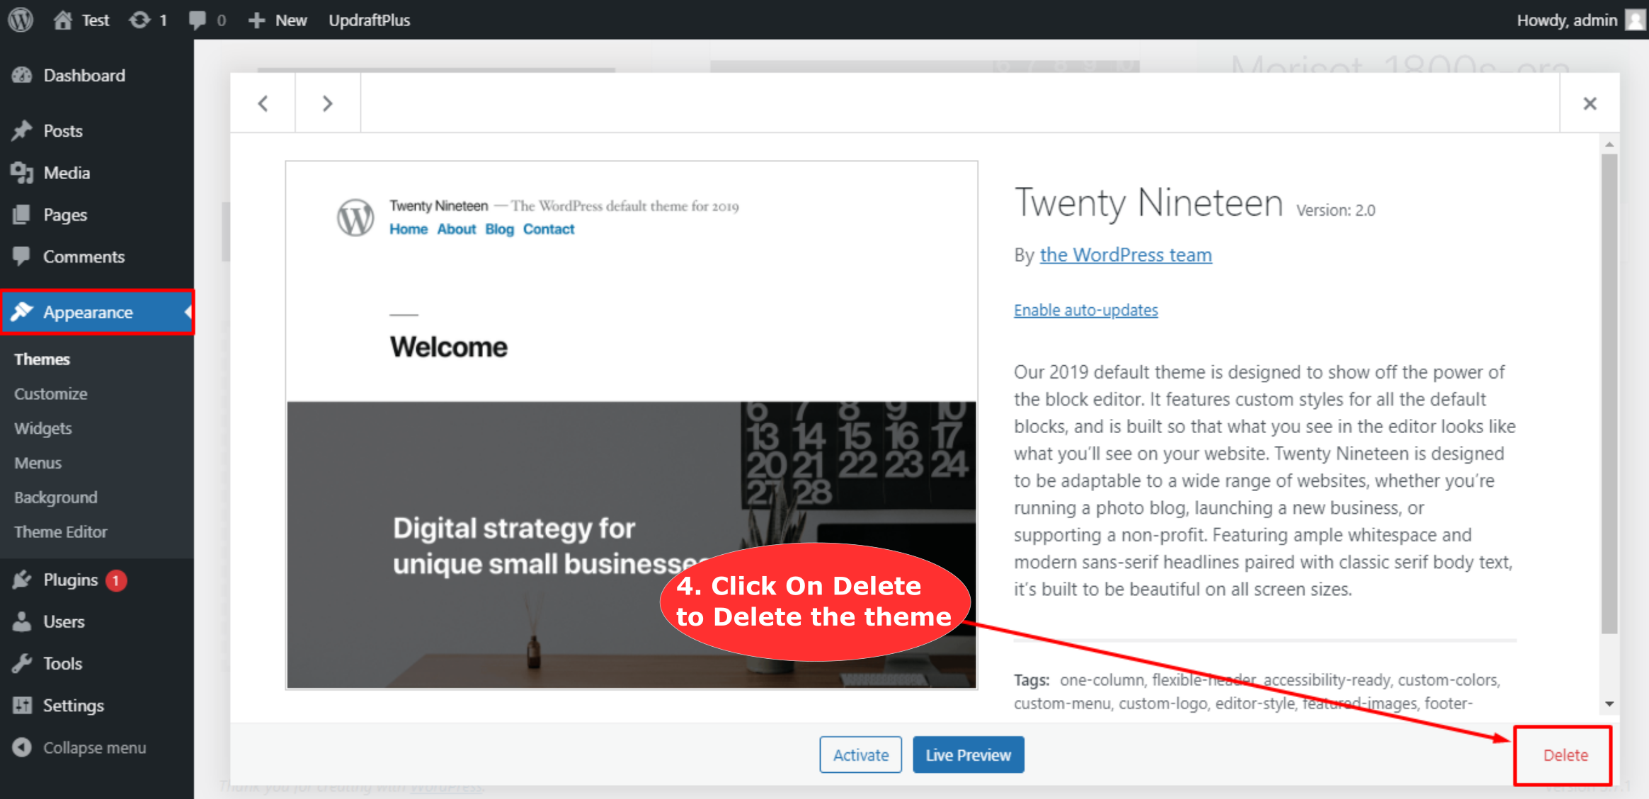Viewport: 1649px width, 799px height.
Task: Click the Twenty Nineteen theme screenshot
Action: 631,425
